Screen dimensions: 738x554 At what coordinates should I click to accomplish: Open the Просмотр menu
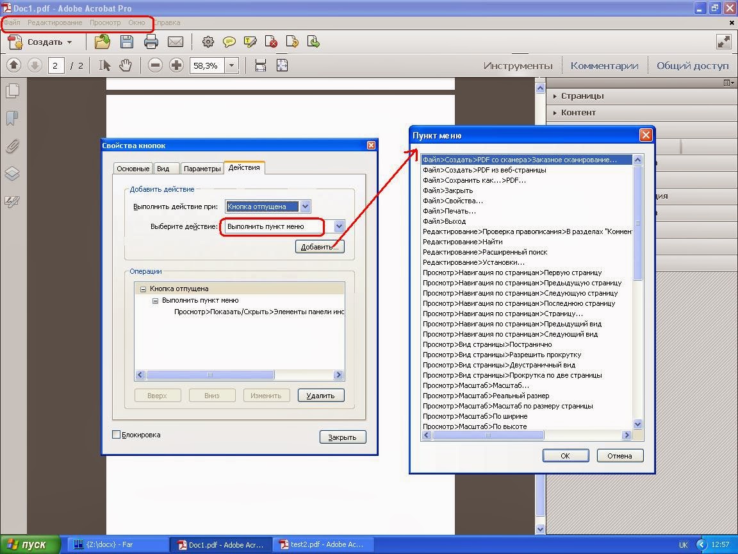[105, 22]
